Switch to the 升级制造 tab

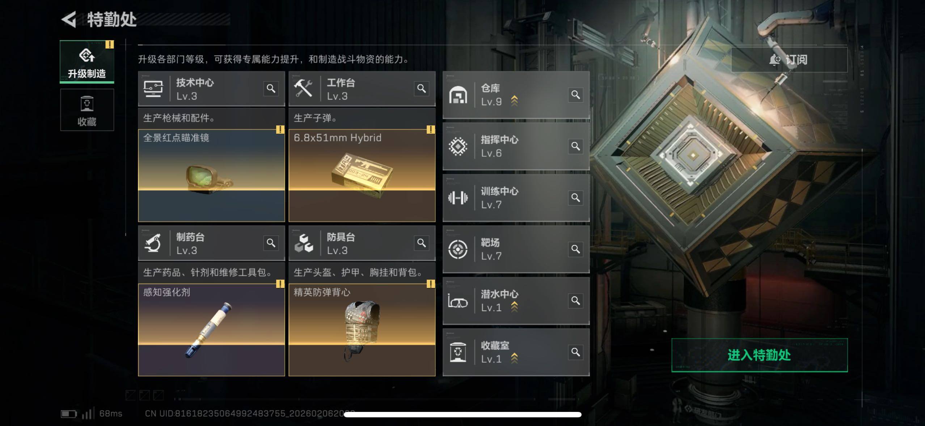[87, 62]
